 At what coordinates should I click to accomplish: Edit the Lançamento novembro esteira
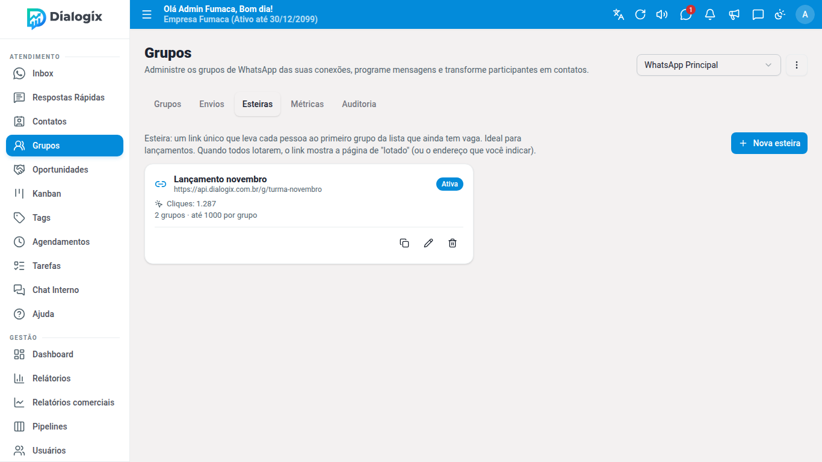coord(428,243)
